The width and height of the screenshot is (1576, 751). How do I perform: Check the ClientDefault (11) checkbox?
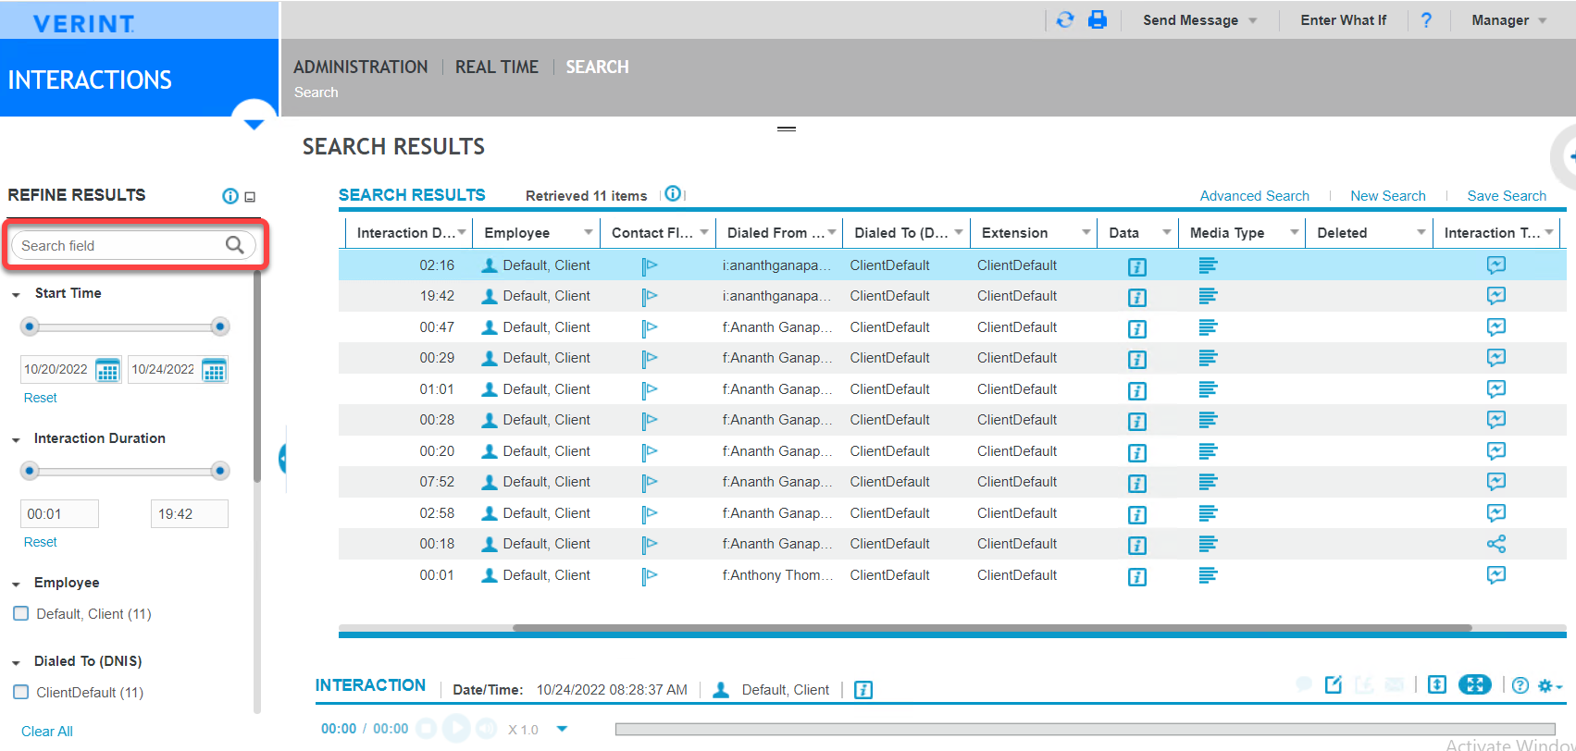[21, 692]
